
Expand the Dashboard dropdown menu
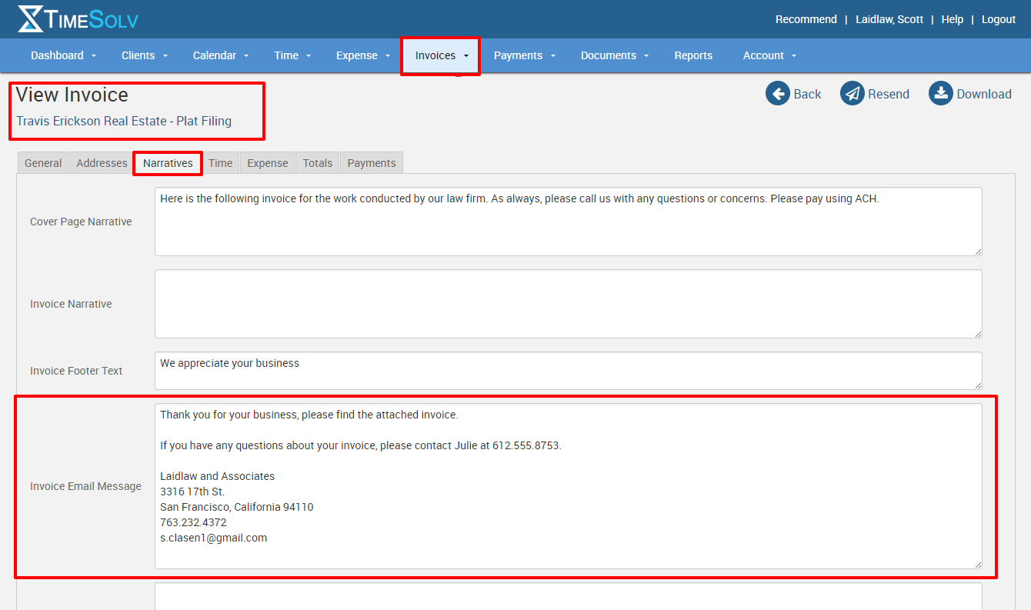point(63,55)
